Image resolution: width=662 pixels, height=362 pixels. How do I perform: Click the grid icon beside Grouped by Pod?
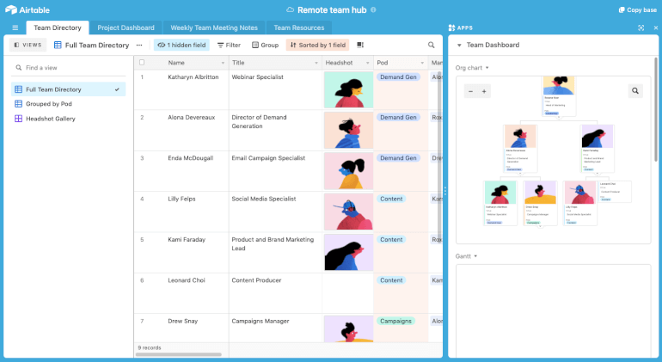click(19, 104)
